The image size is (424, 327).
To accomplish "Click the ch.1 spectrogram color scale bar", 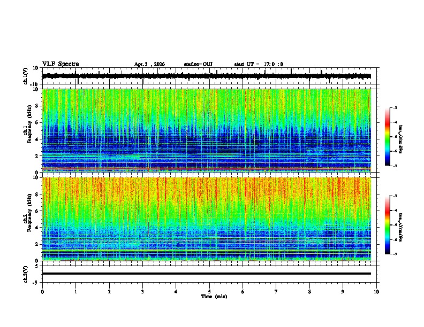I will [x=388, y=137].
